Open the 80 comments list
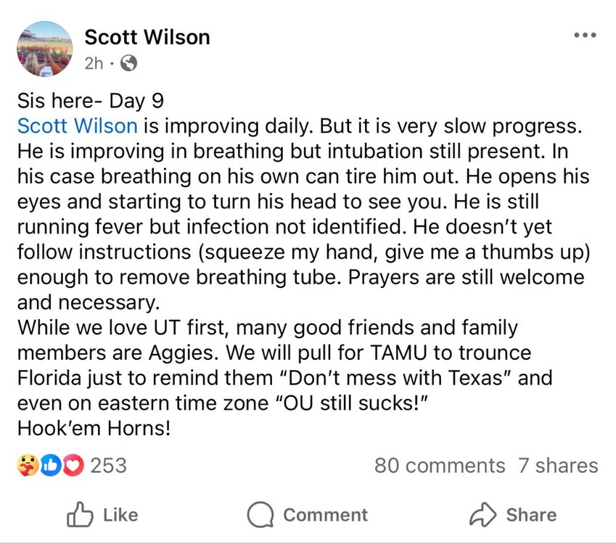Viewport: 616px width, 544px height. coord(439,465)
